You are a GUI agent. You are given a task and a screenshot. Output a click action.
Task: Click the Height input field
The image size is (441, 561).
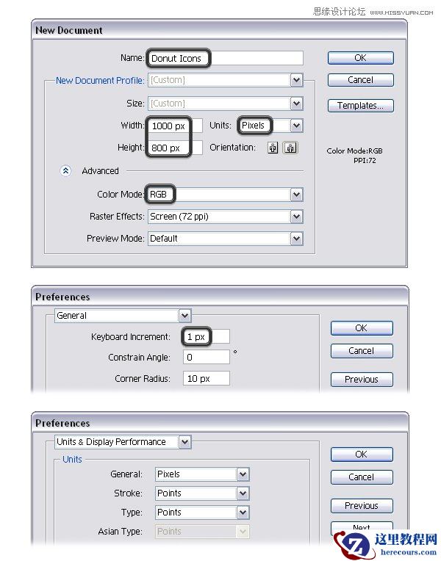pyautogui.click(x=175, y=148)
